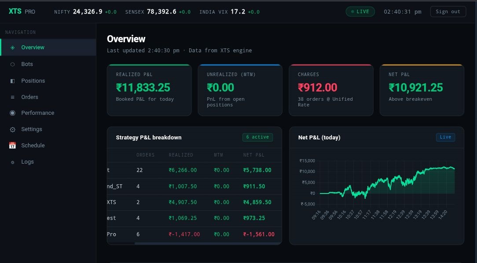
Task: Toggle the LIVE status indicator
Action: 360,11
